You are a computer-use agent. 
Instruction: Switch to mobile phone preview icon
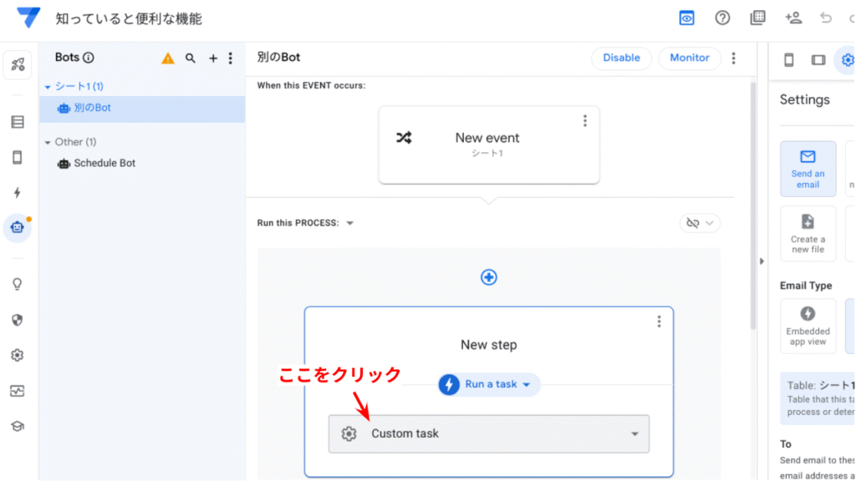tap(789, 59)
